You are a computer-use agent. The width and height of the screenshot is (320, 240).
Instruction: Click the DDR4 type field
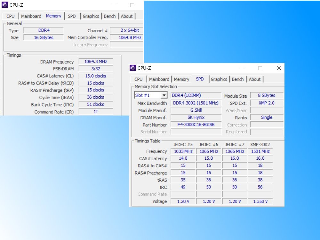[x=44, y=30]
